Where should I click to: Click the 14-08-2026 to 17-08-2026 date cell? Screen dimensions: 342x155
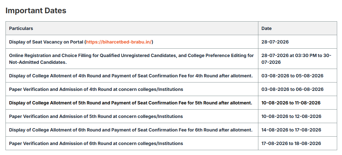(x=297, y=130)
